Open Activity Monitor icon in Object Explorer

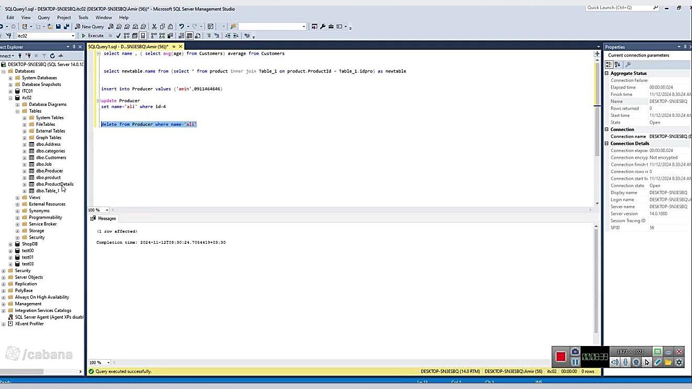[61, 56]
